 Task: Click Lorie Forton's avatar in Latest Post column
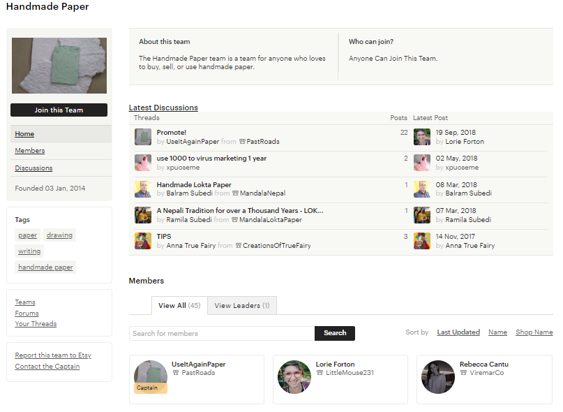422,137
